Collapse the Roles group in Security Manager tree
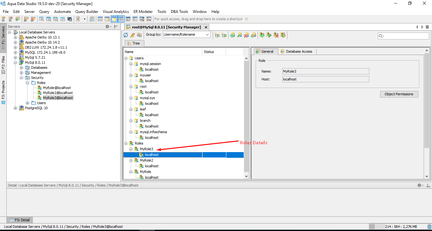The height and width of the screenshot is (231, 432). coord(126,143)
